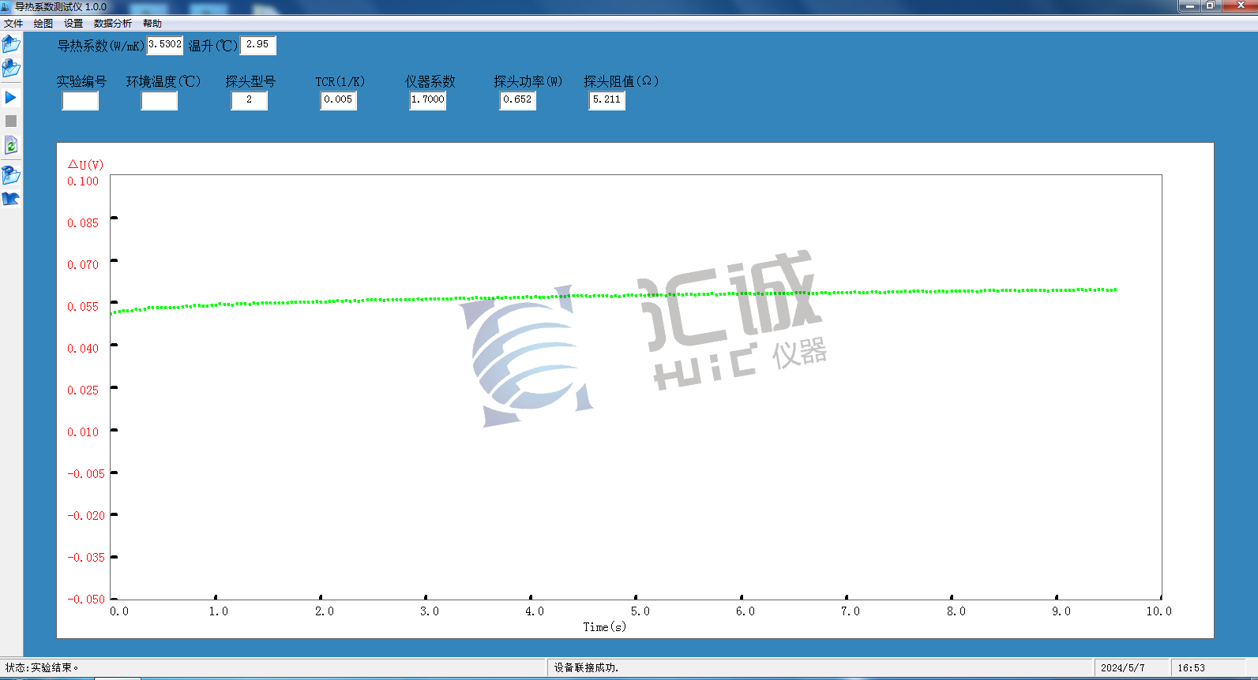This screenshot has height=680, width=1258.
Task: Click the 导热系数 result box showing 3.5302
Action: pos(165,45)
